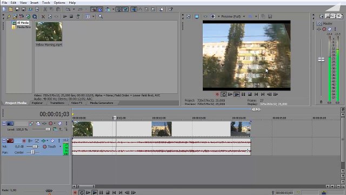Open the Touch automation mode dropdown on audio track
This screenshot has width=346, height=195.
60,147
